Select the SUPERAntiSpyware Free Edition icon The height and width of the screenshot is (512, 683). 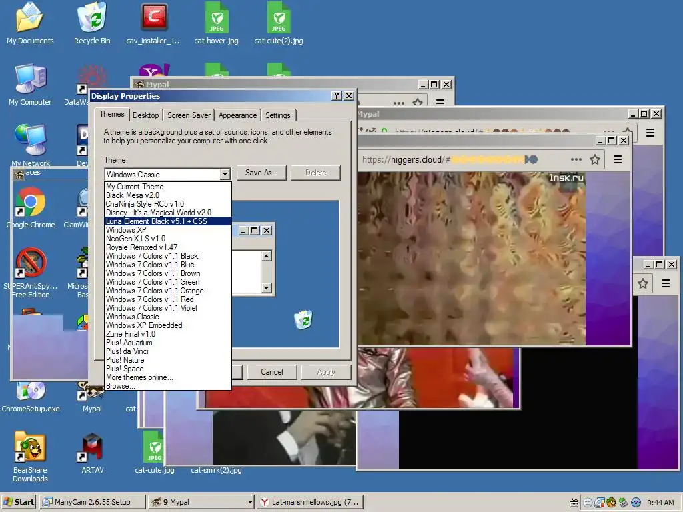click(31, 273)
